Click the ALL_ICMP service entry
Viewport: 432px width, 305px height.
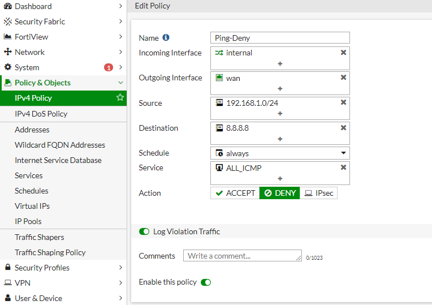click(238, 168)
